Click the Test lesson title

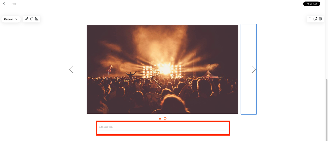[13, 4]
